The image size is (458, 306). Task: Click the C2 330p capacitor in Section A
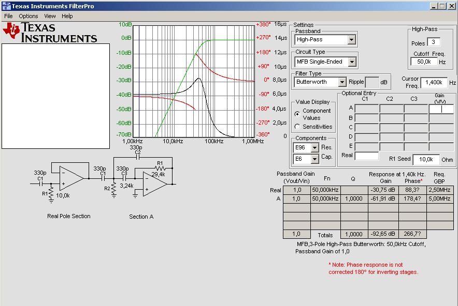(137, 157)
